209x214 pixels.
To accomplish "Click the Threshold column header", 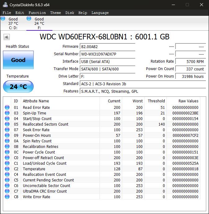I will pyautogui.click(x=156, y=101).
